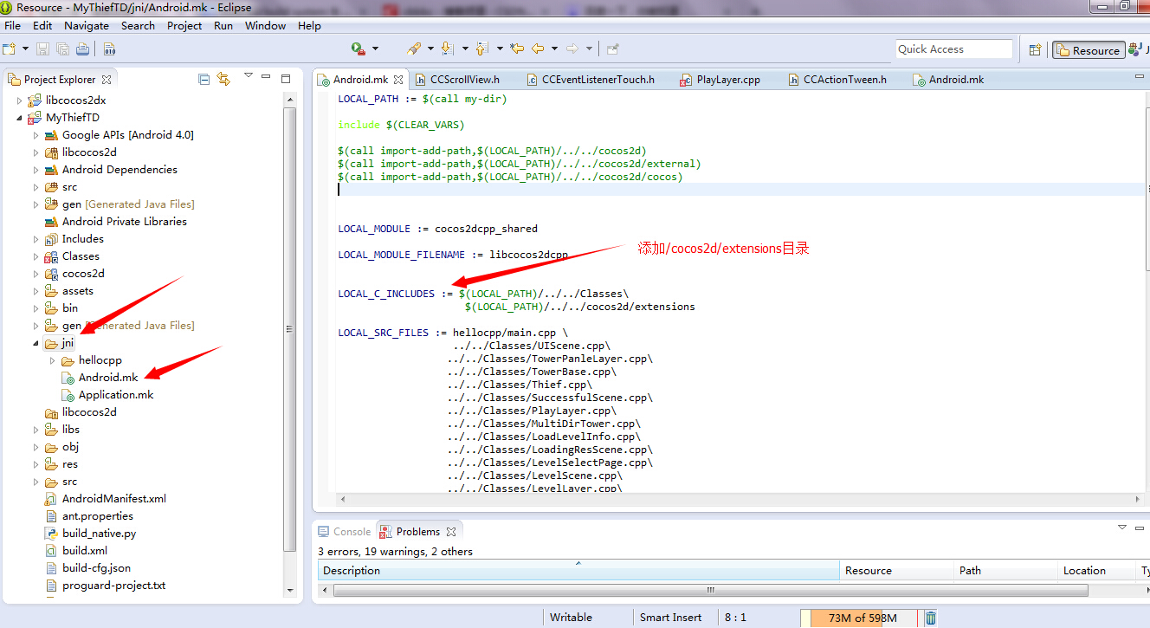Open the New wizard dropdown arrow

click(24, 49)
